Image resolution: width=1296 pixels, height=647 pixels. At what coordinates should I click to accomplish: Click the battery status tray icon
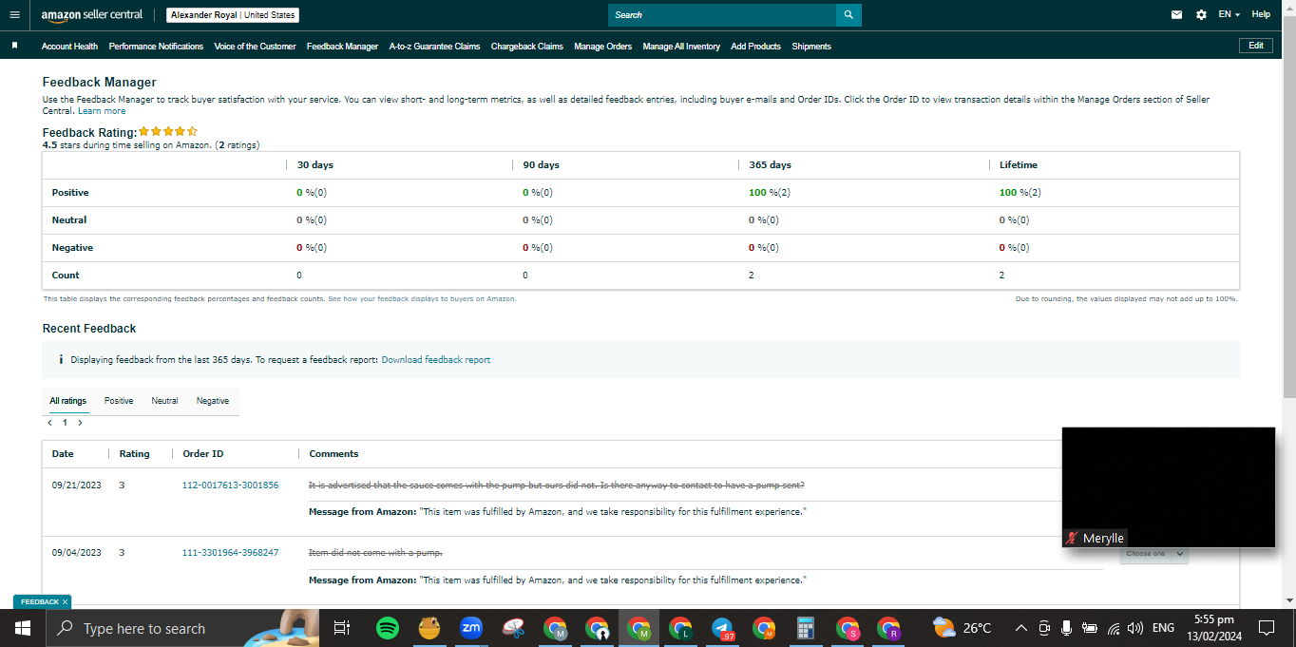coord(1090,628)
